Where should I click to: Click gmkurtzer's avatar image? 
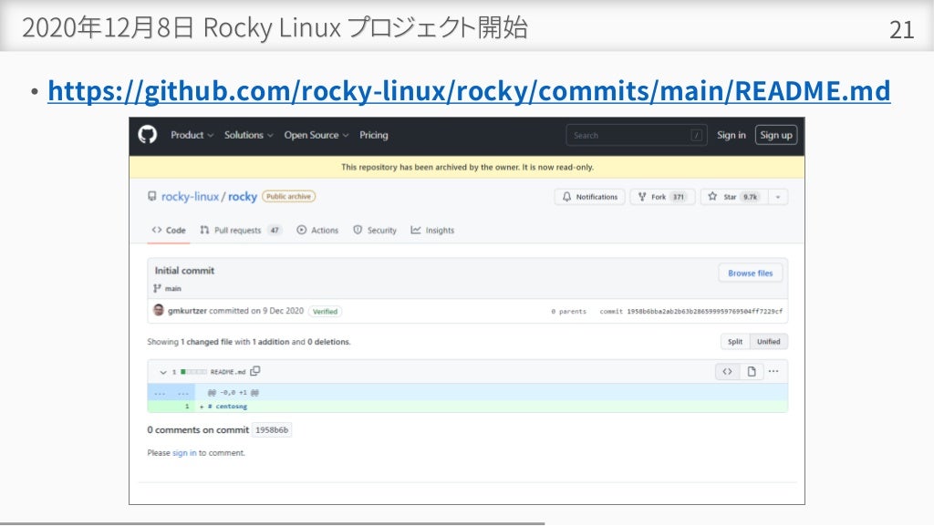159,310
